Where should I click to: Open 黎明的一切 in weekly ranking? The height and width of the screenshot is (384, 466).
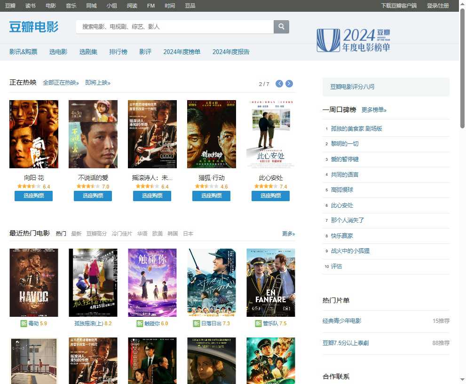[x=345, y=144]
